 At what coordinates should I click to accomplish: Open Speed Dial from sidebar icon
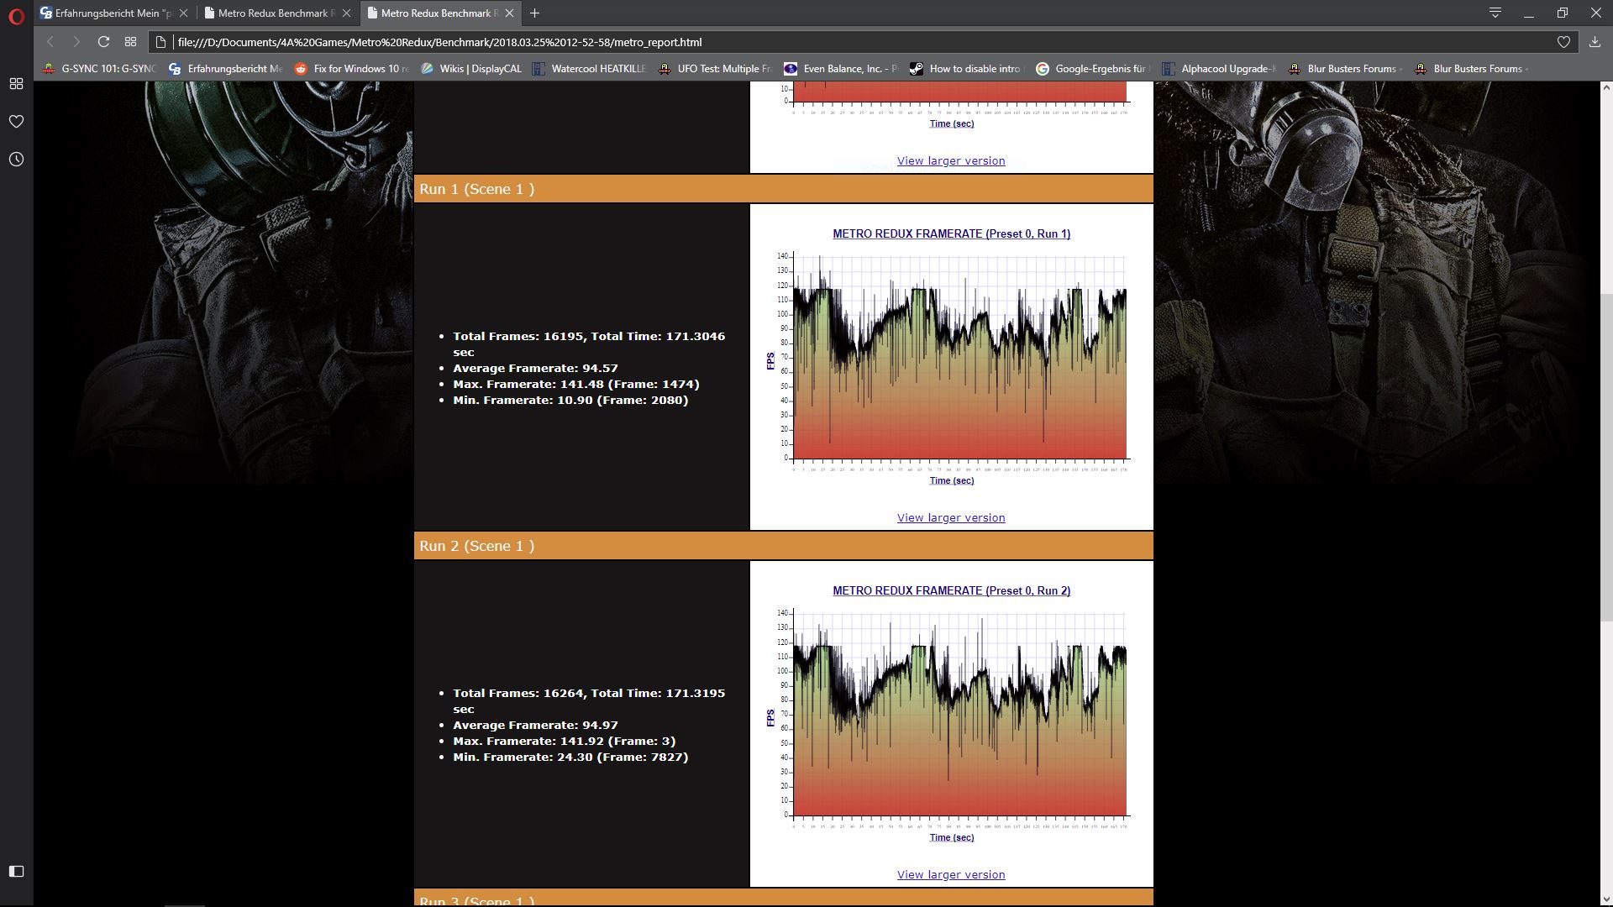[x=16, y=84]
